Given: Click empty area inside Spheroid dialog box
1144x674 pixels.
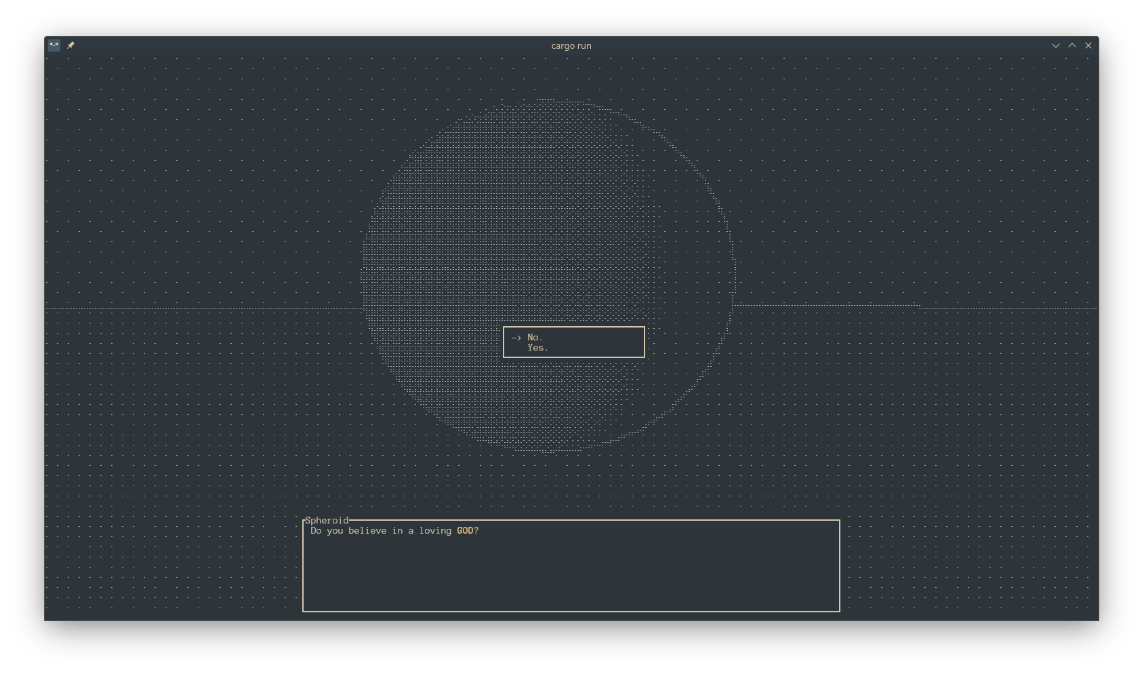Looking at the screenshot, I should pos(571,576).
